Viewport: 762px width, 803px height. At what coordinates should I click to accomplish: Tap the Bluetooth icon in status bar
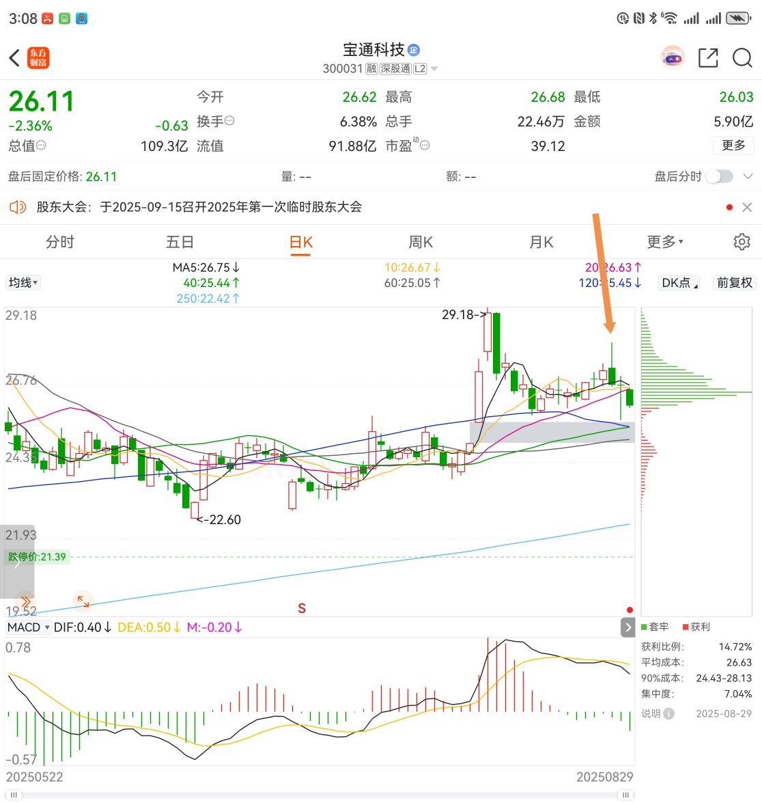[653, 18]
